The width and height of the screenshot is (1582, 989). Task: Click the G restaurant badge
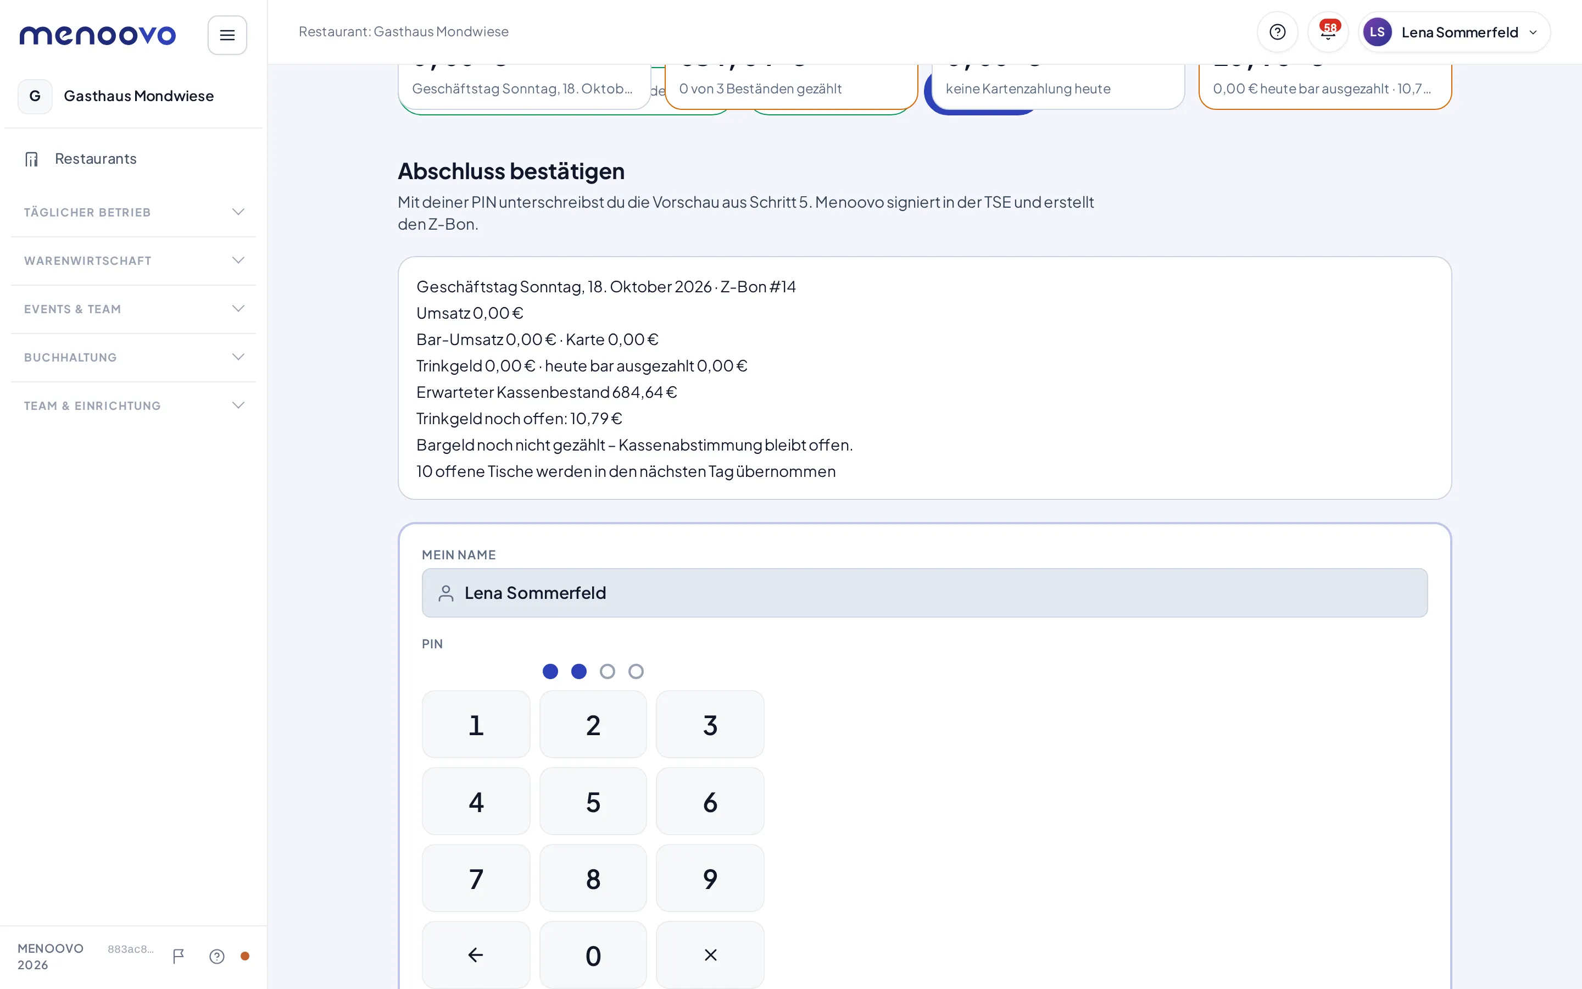pyautogui.click(x=35, y=96)
